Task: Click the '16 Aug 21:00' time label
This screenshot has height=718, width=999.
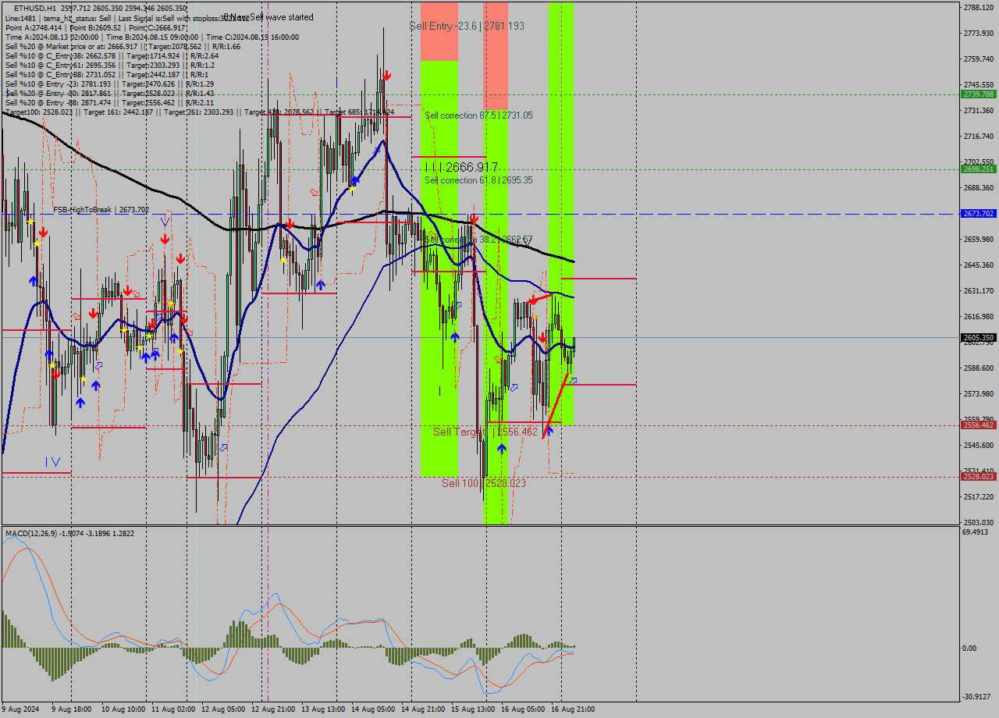Action: 573,709
